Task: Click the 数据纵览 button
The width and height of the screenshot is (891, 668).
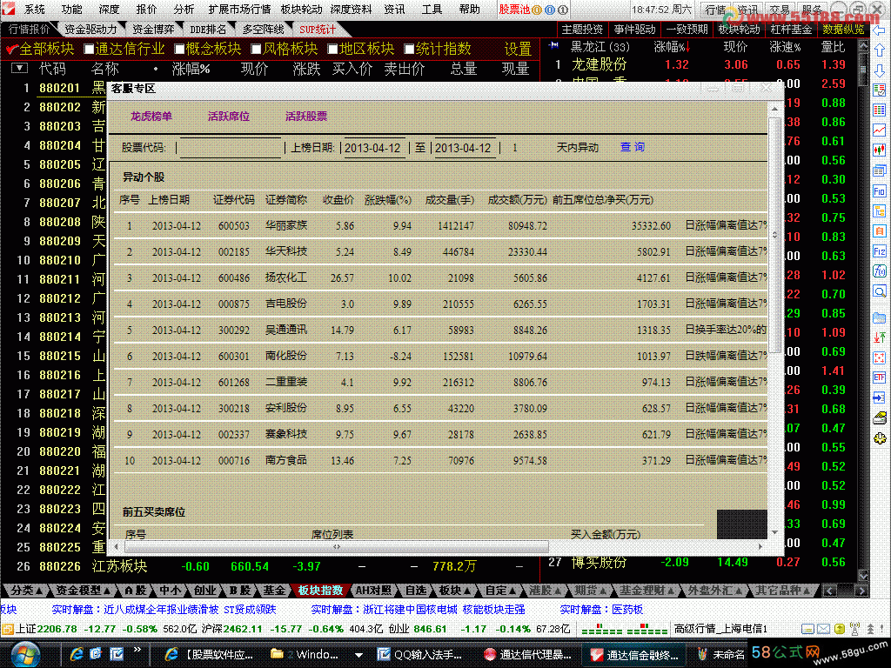Action: (x=843, y=30)
